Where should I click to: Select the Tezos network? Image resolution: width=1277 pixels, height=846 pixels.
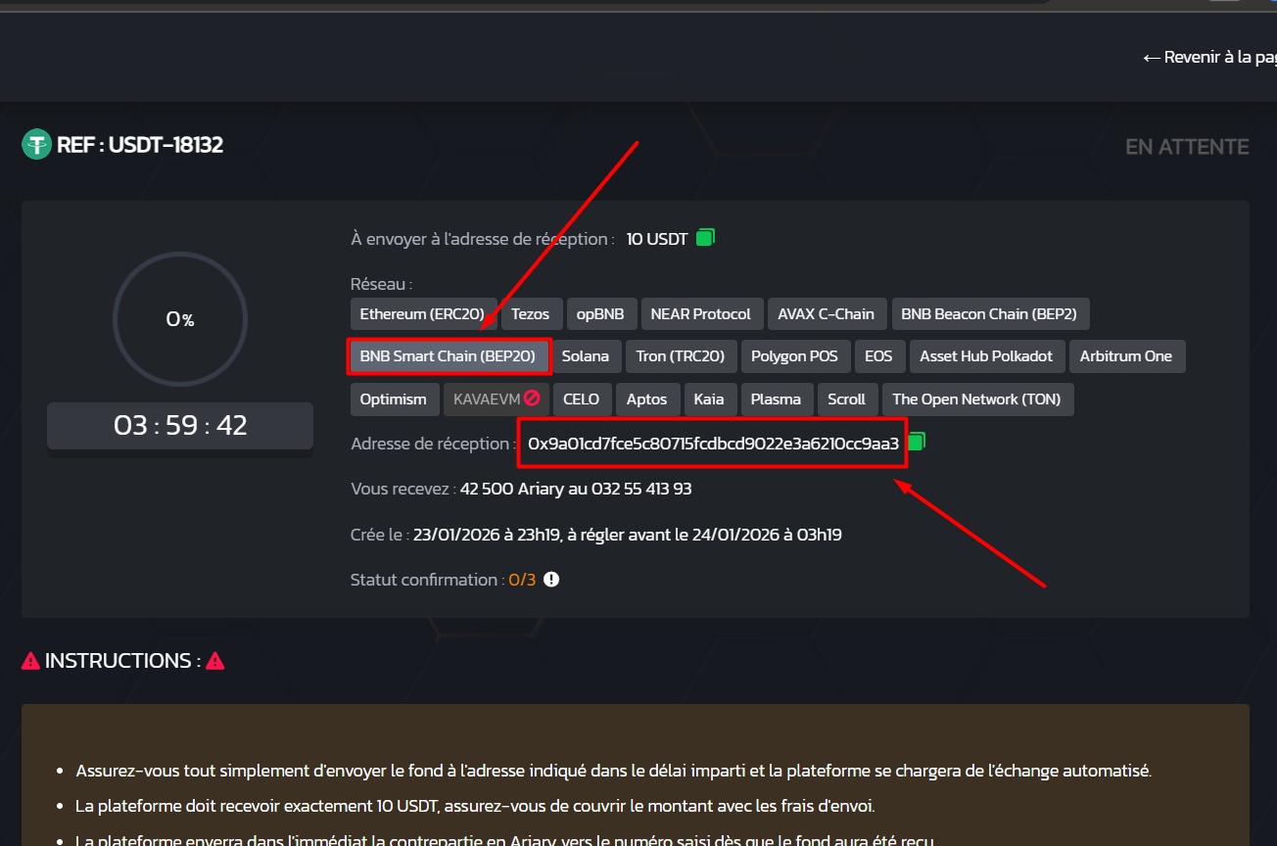pos(533,314)
